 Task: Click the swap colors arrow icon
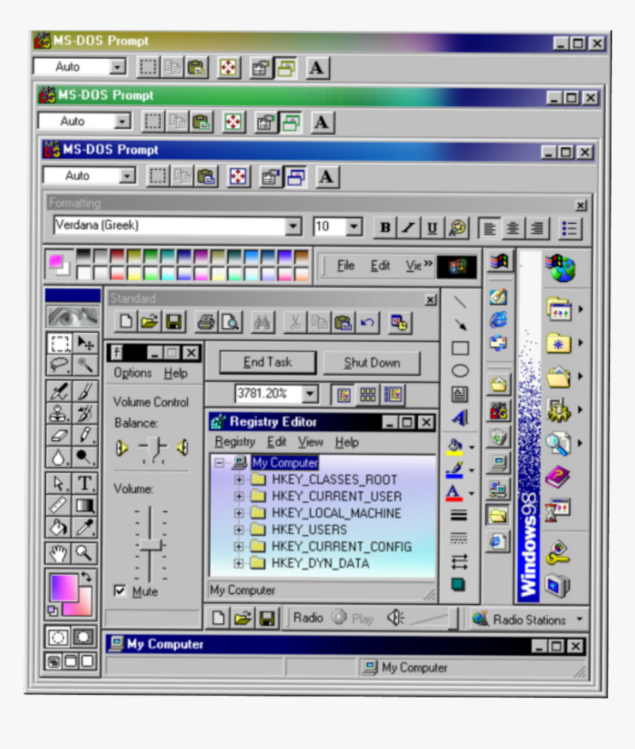point(86,577)
